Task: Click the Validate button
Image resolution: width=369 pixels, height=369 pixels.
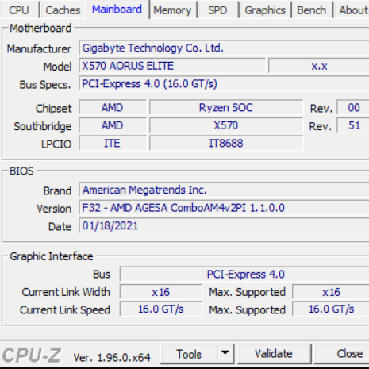Action: 274,354
